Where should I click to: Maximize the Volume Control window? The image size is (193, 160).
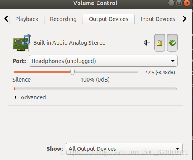pyautogui.click(x=179, y=3)
